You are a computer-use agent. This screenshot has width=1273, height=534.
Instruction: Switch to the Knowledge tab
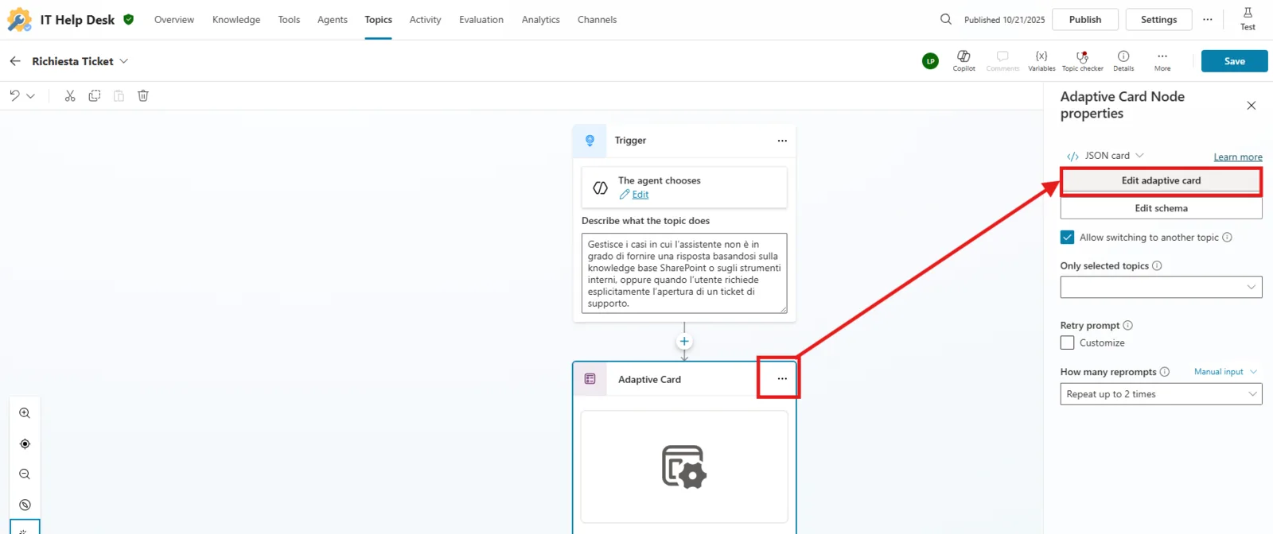tap(236, 20)
